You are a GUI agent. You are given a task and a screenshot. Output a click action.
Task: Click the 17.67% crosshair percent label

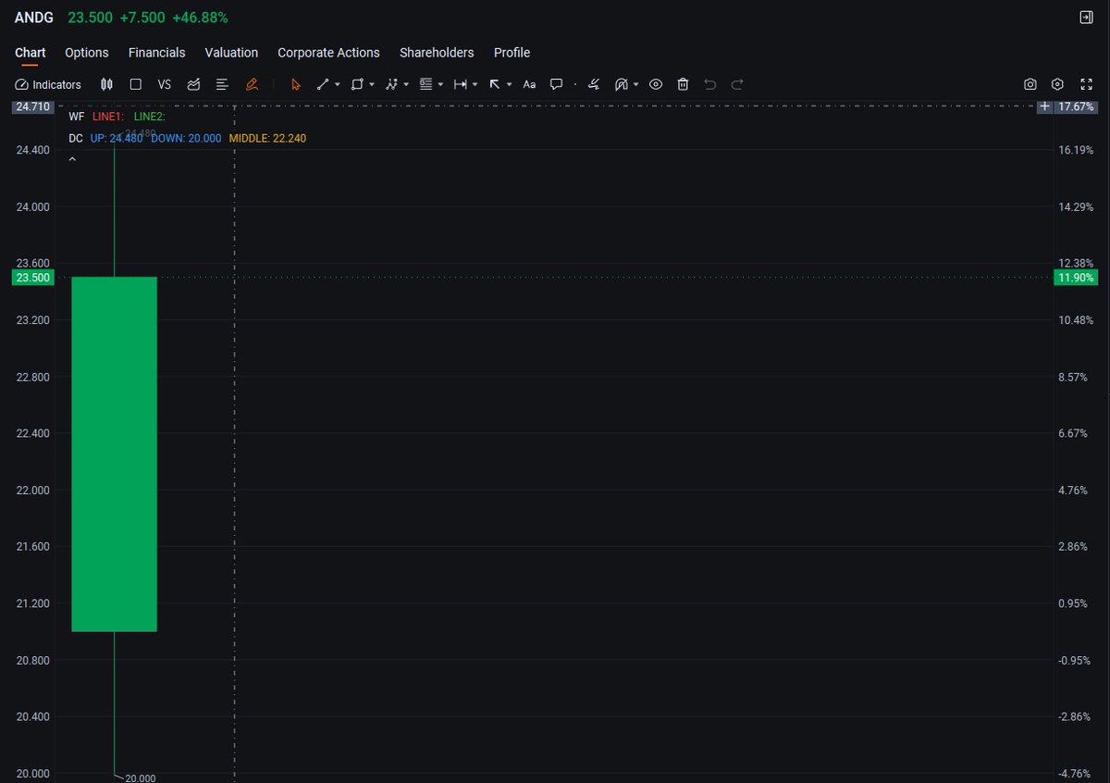click(x=1076, y=106)
